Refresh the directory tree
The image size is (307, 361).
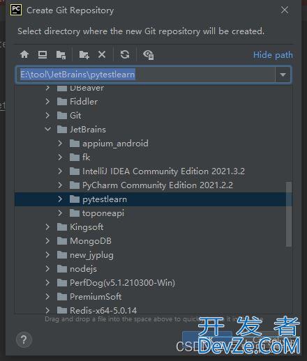[x=125, y=54]
